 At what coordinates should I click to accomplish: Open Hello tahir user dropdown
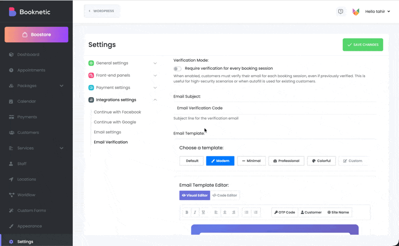(378, 11)
